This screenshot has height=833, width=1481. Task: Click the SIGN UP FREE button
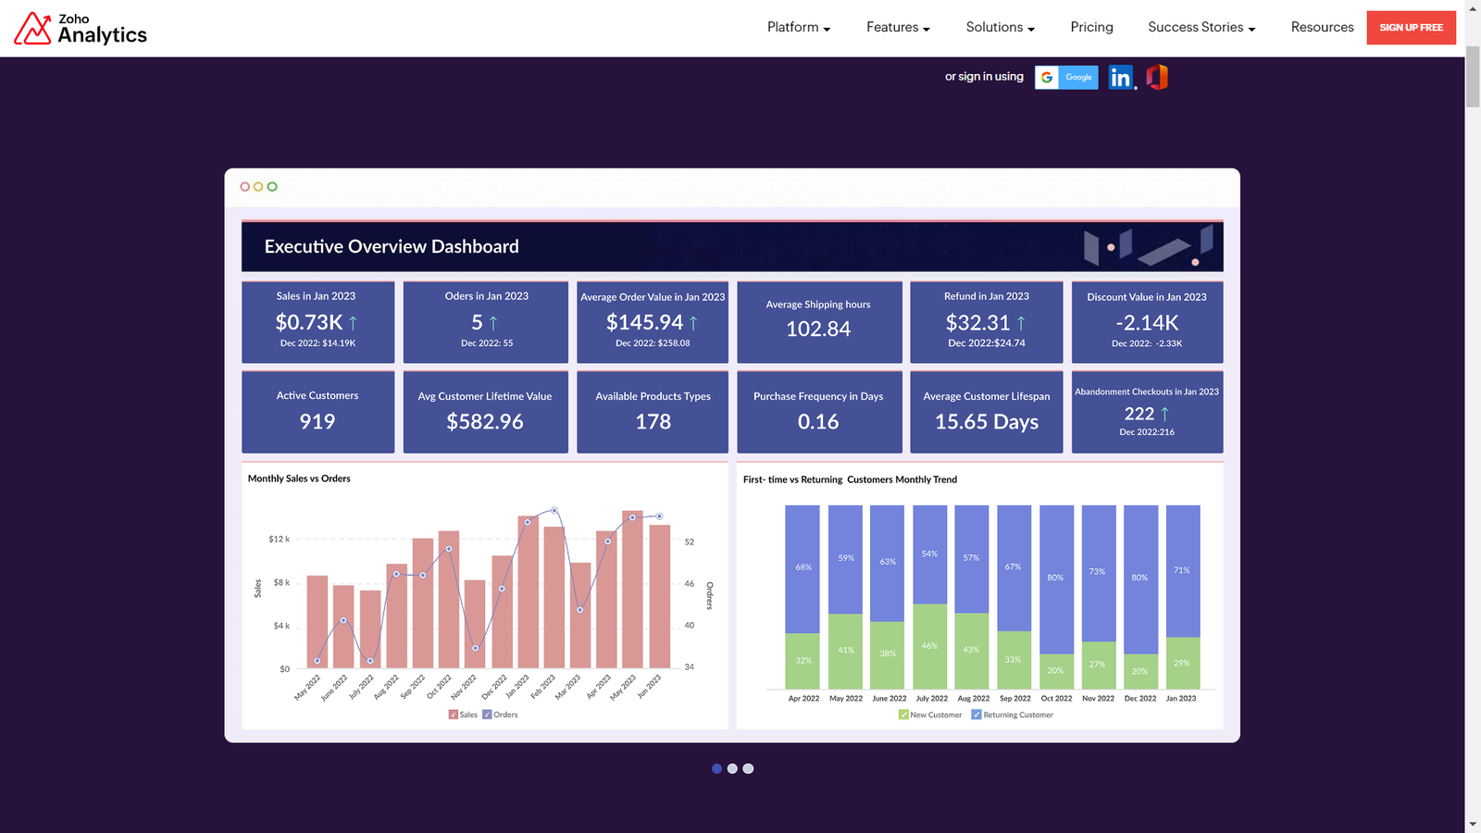(x=1412, y=28)
